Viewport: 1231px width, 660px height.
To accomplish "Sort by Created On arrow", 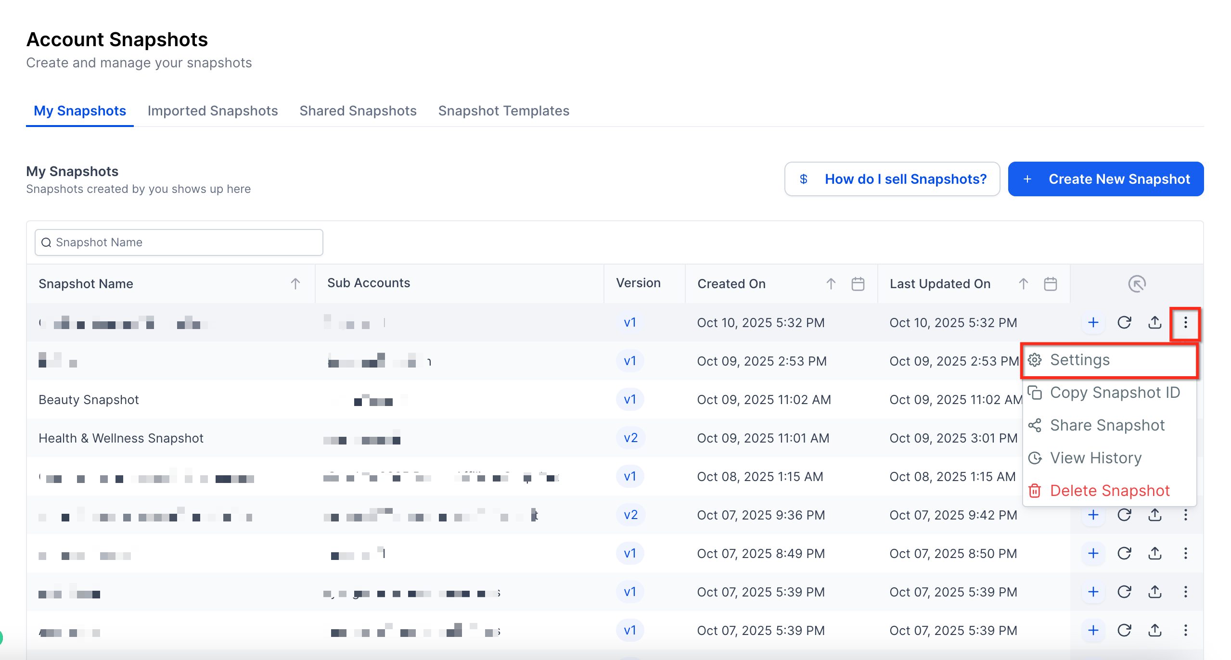I will click(x=831, y=284).
